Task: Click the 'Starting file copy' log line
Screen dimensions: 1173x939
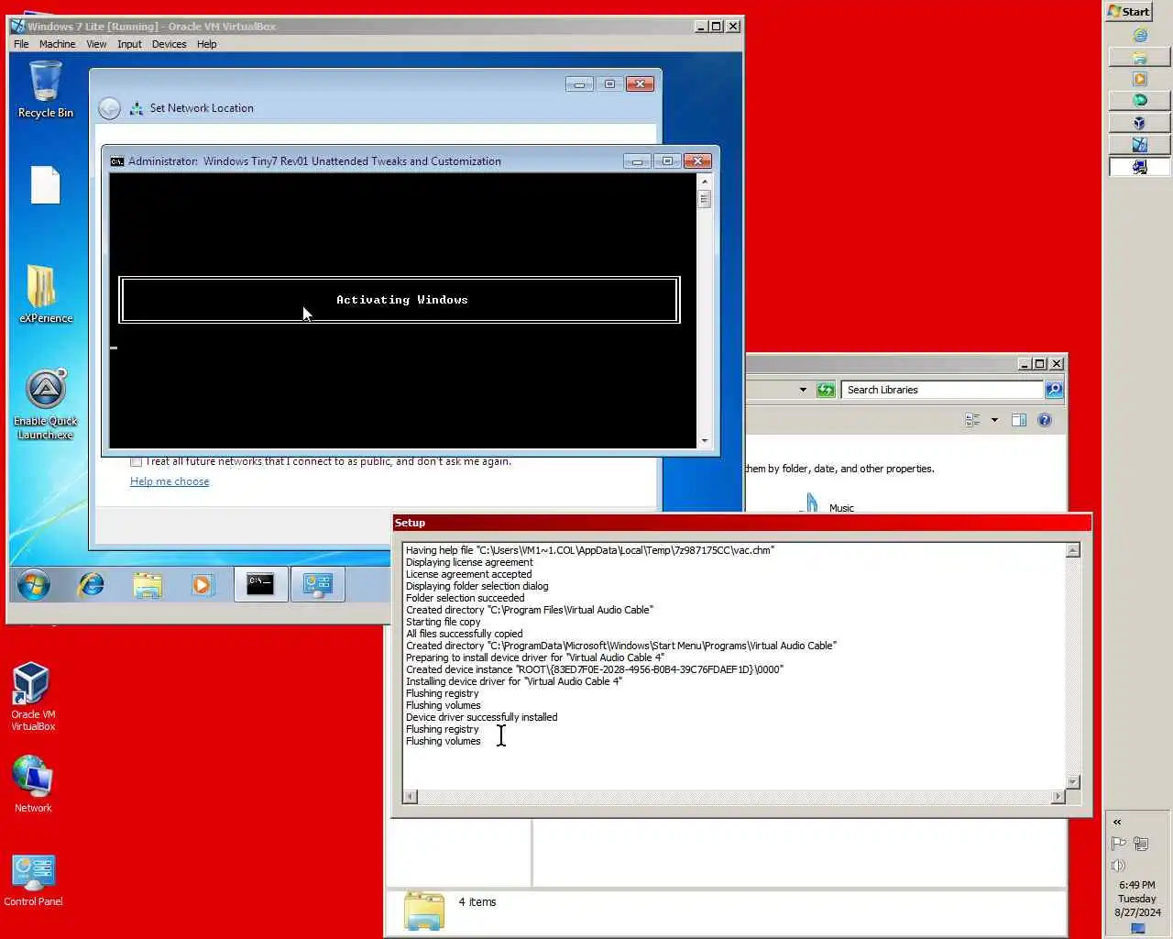Action: click(x=443, y=622)
